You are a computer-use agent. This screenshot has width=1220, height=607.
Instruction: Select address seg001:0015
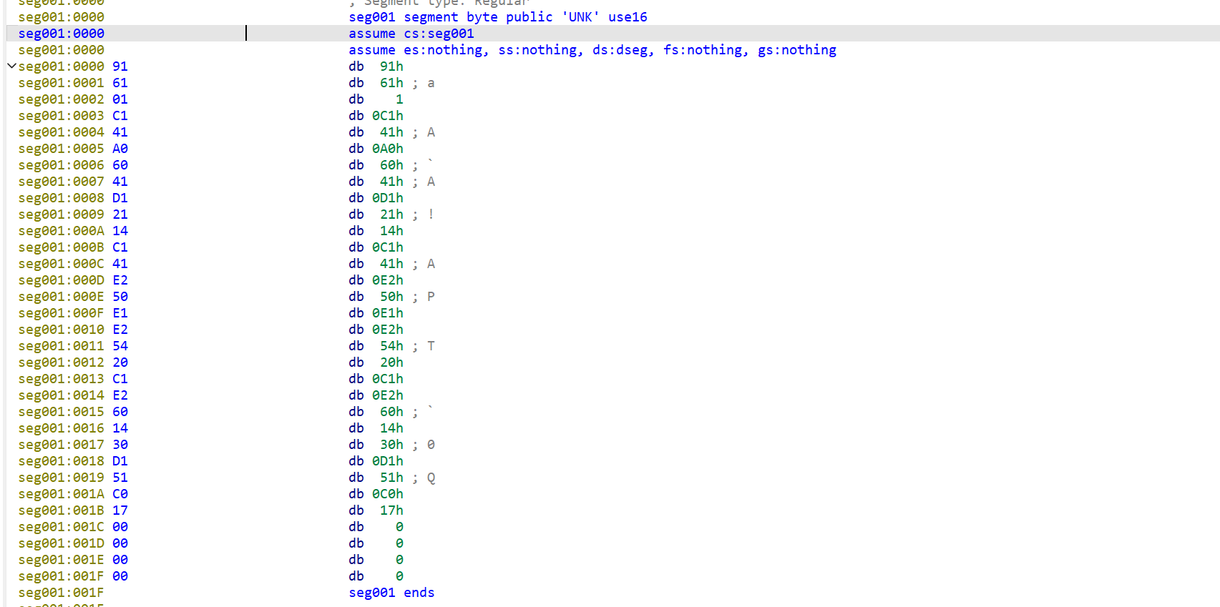[x=62, y=412]
